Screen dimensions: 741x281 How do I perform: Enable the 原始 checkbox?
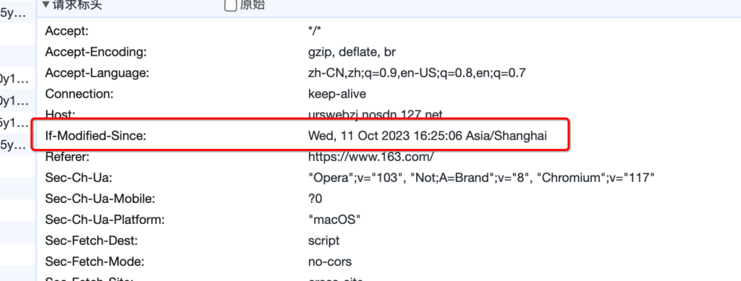[x=230, y=5]
